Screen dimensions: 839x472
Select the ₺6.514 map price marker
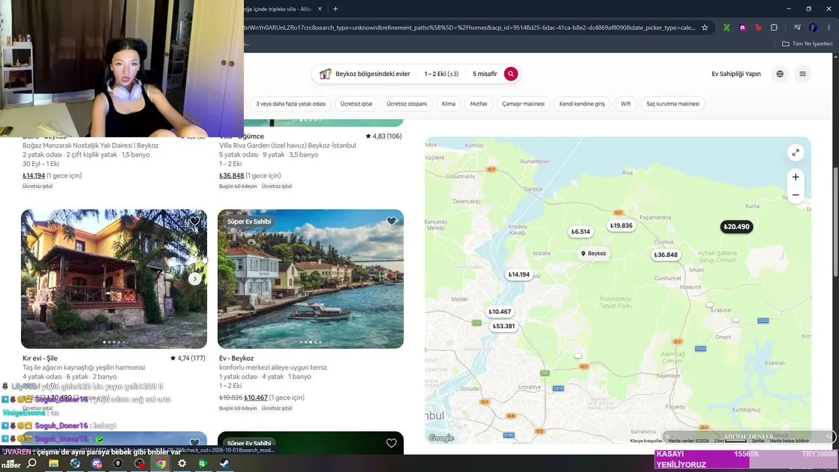tap(580, 231)
